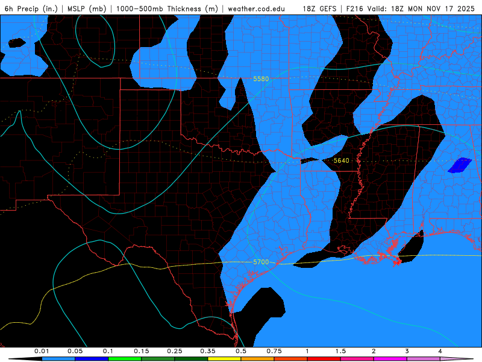This screenshot has width=482, height=362.
Task: Click the 0.25 legend value
Action: pyautogui.click(x=175, y=351)
